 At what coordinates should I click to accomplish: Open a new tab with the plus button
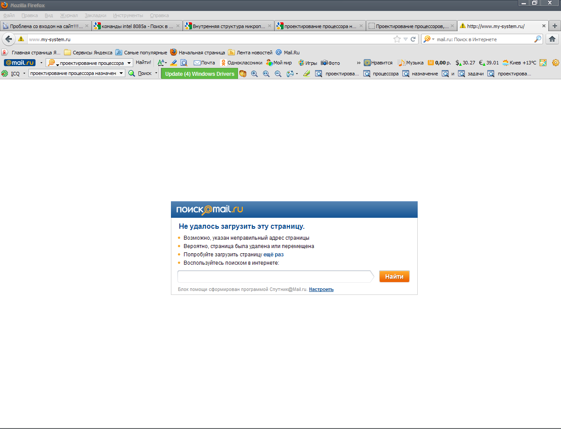pyautogui.click(x=555, y=26)
